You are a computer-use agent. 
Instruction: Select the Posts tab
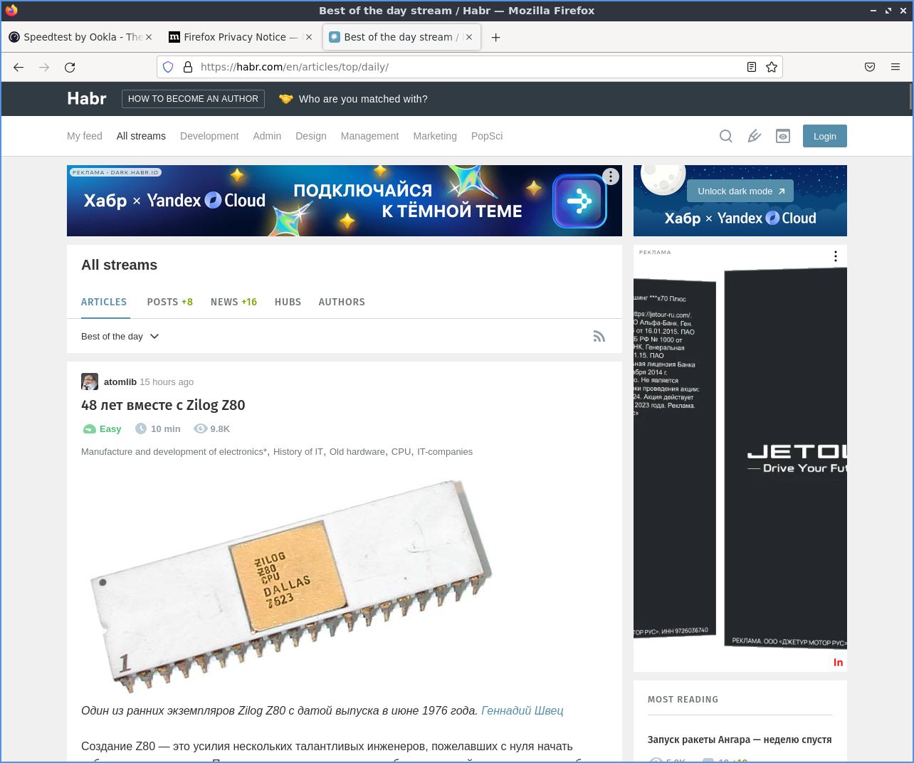[170, 302]
